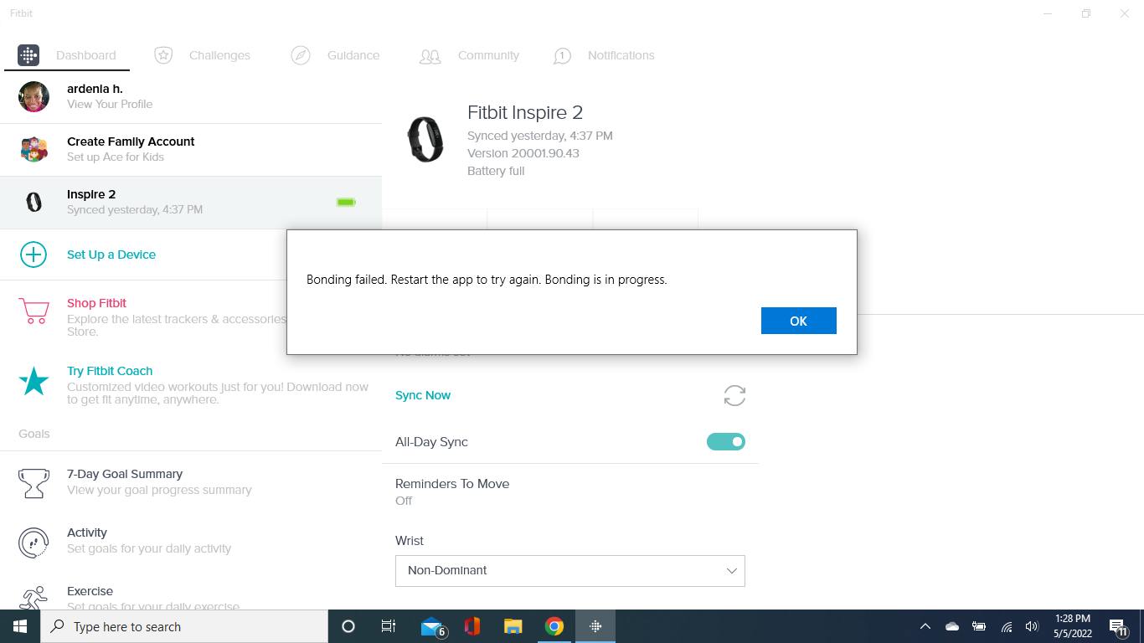Open Google Chrome in the taskbar

click(x=554, y=626)
